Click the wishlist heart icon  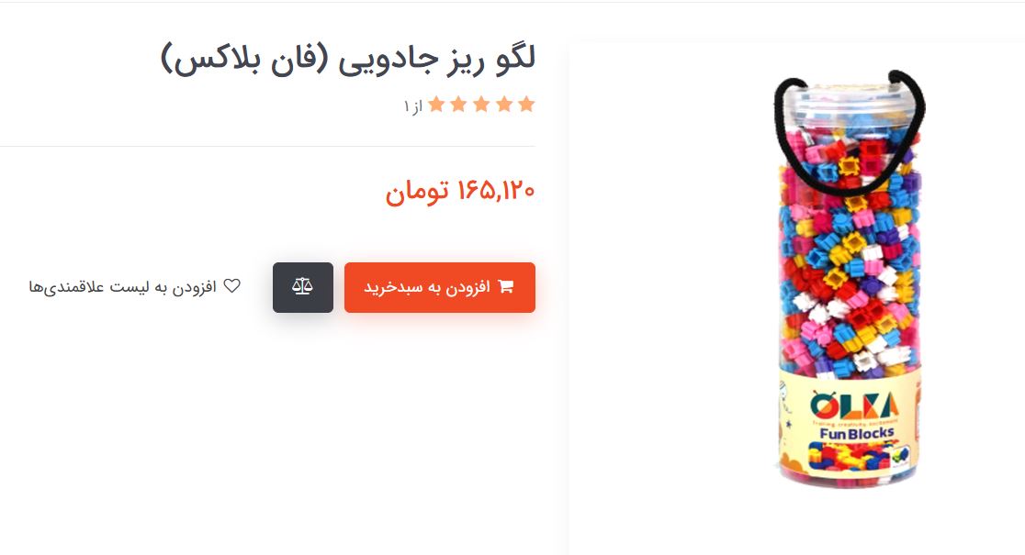point(232,286)
